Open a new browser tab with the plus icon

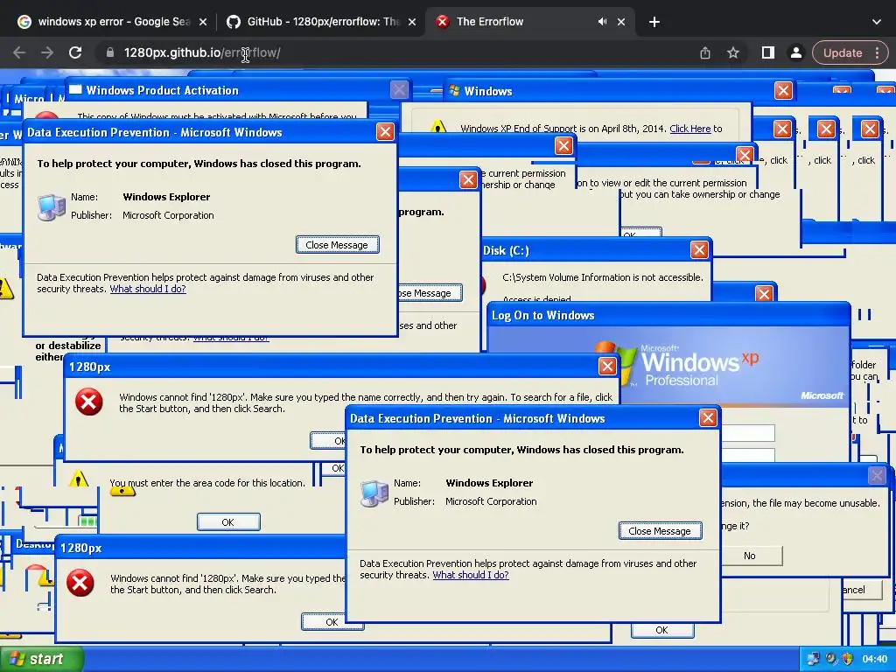pos(654,22)
